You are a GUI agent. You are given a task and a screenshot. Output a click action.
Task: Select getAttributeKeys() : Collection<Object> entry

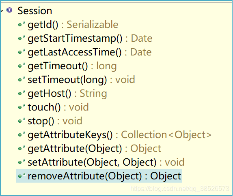coord(120,135)
